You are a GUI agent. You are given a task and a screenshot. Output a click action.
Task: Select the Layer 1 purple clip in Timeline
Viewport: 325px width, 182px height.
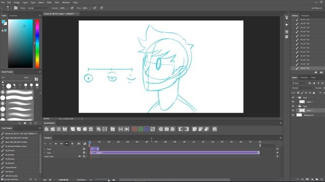pyautogui.click(x=175, y=153)
